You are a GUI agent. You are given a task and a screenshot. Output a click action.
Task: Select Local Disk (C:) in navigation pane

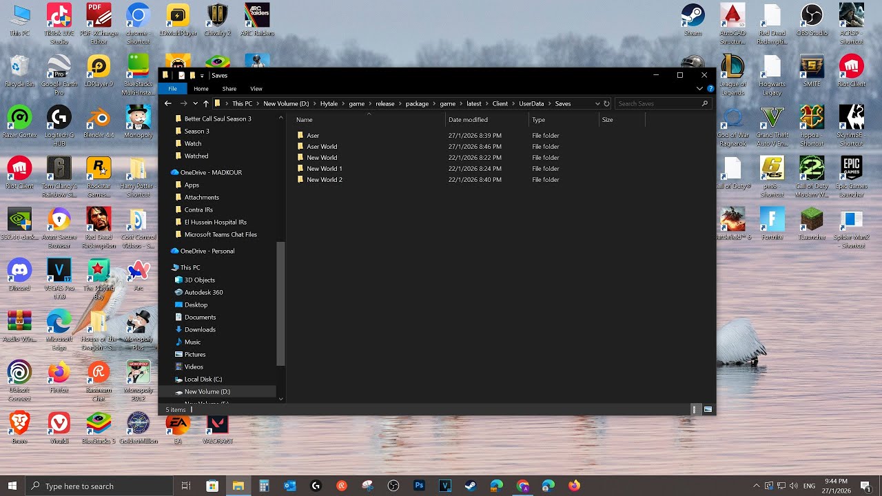(x=203, y=379)
